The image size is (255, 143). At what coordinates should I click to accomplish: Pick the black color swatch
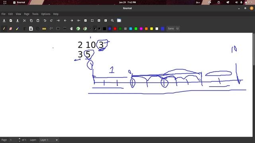point(104,29)
